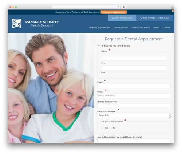Click the Accepting New Patients at Both Locations text
Viewport: 182px width, 154px height.
[77, 12]
